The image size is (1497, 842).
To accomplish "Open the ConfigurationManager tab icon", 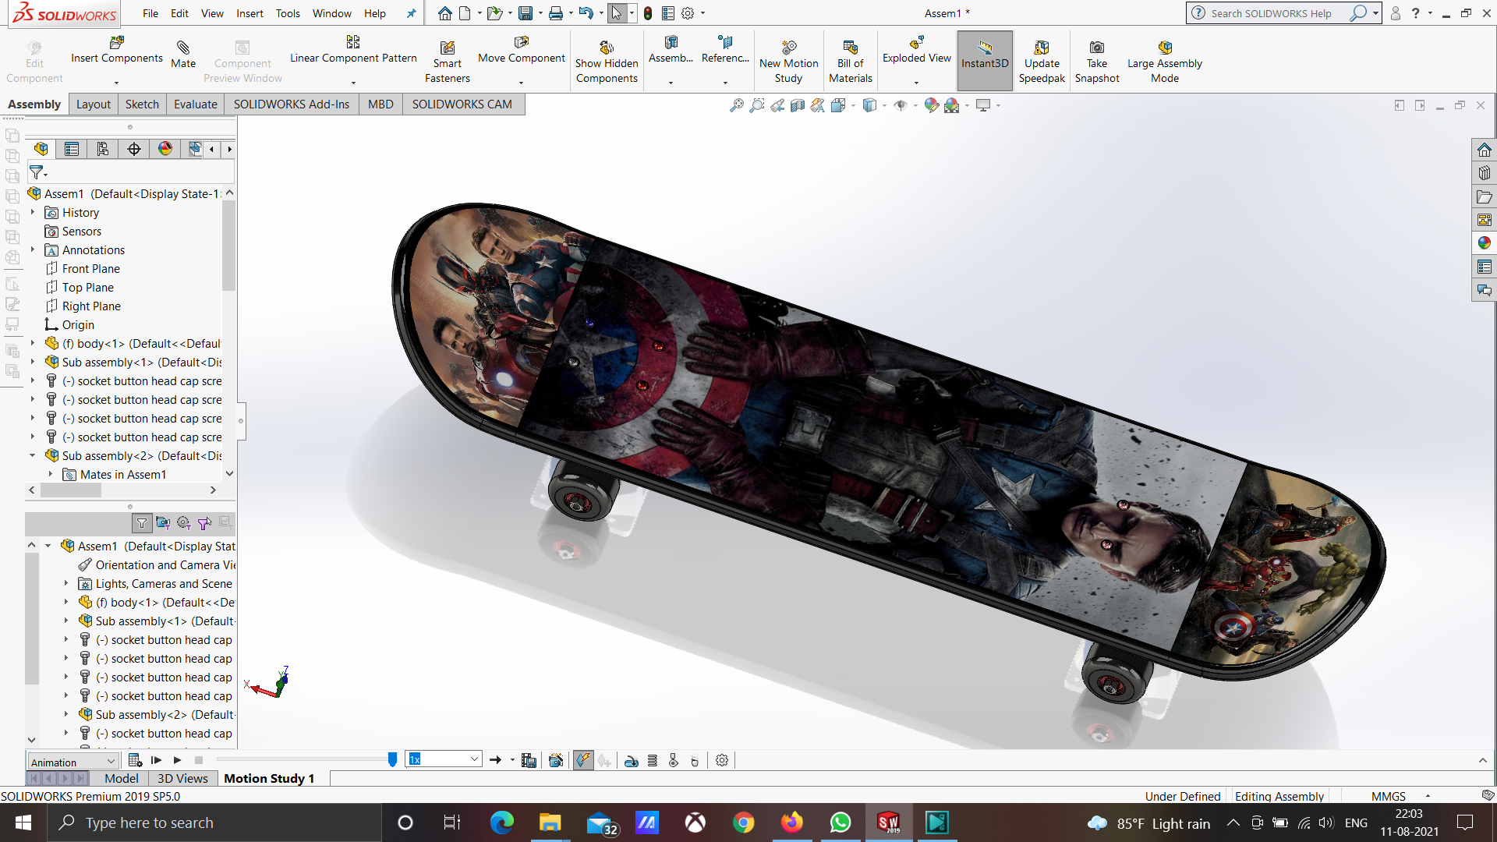I will point(103,149).
